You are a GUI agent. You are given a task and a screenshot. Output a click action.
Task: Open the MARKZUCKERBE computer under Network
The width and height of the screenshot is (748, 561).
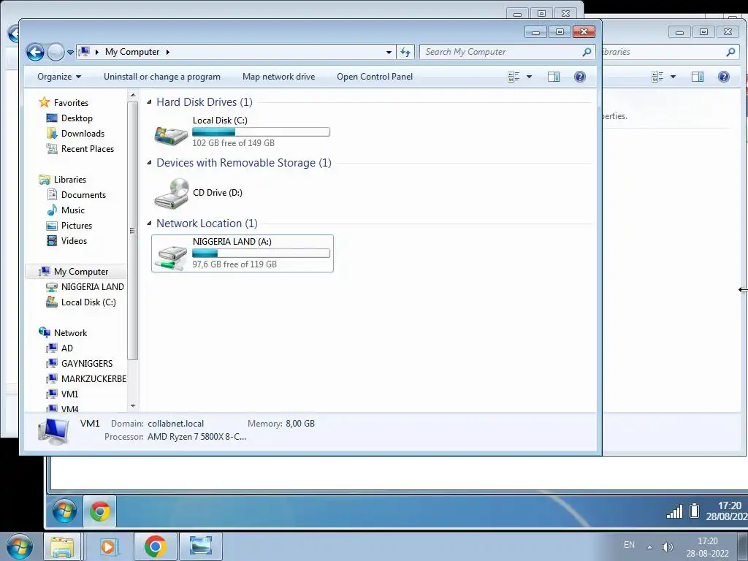click(93, 378)
